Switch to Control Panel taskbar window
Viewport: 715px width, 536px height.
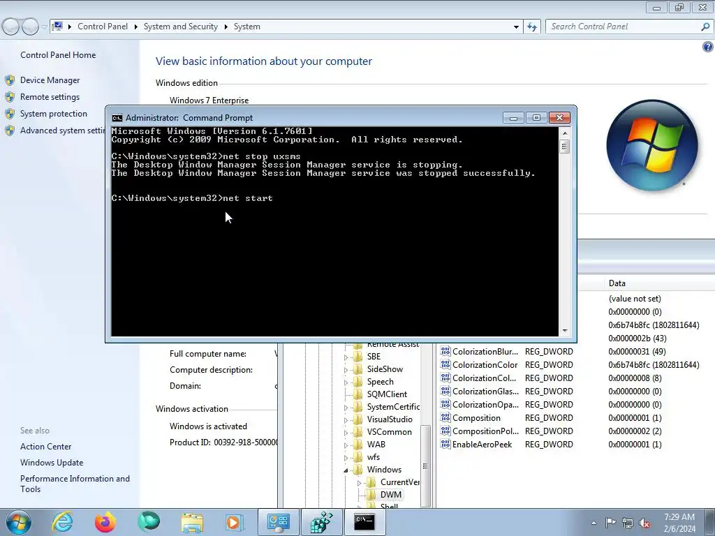[278, 522]
